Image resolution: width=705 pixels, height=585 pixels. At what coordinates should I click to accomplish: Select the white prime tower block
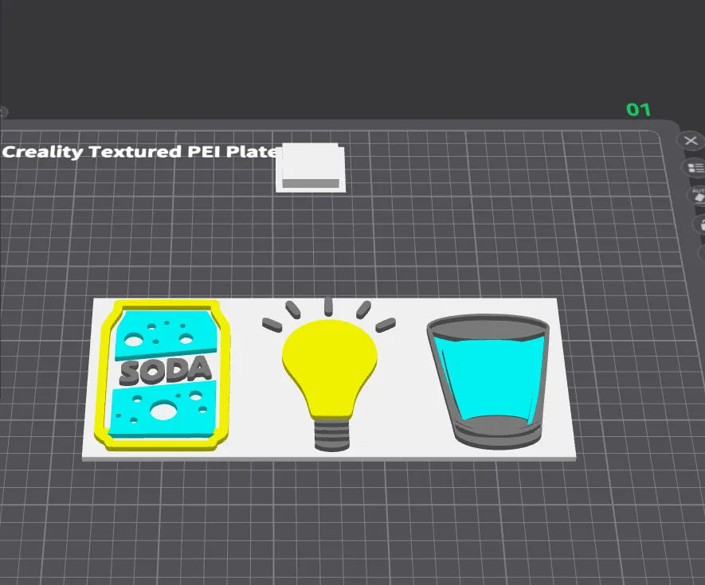click(x=310, y=168)
